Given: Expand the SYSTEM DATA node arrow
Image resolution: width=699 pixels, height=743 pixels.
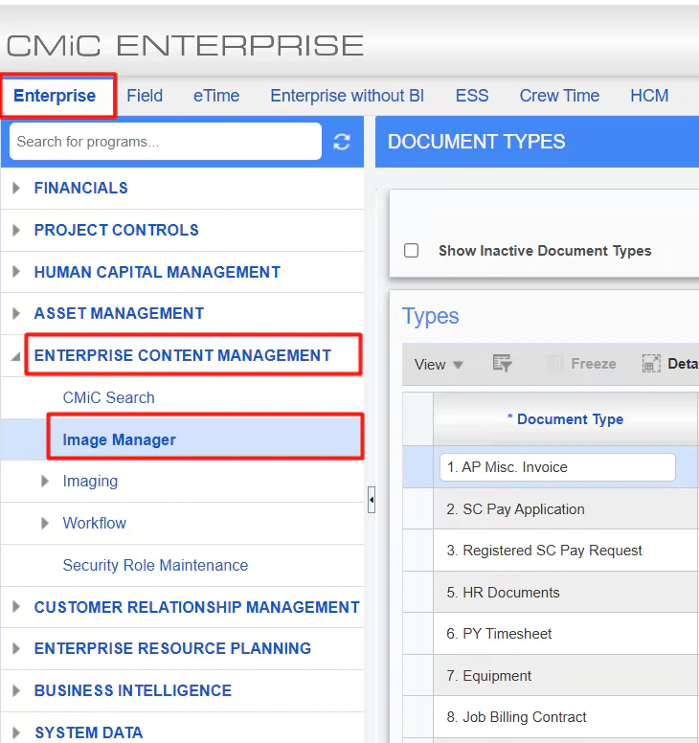Looking at the screenshot, I should tap(16, 732).
